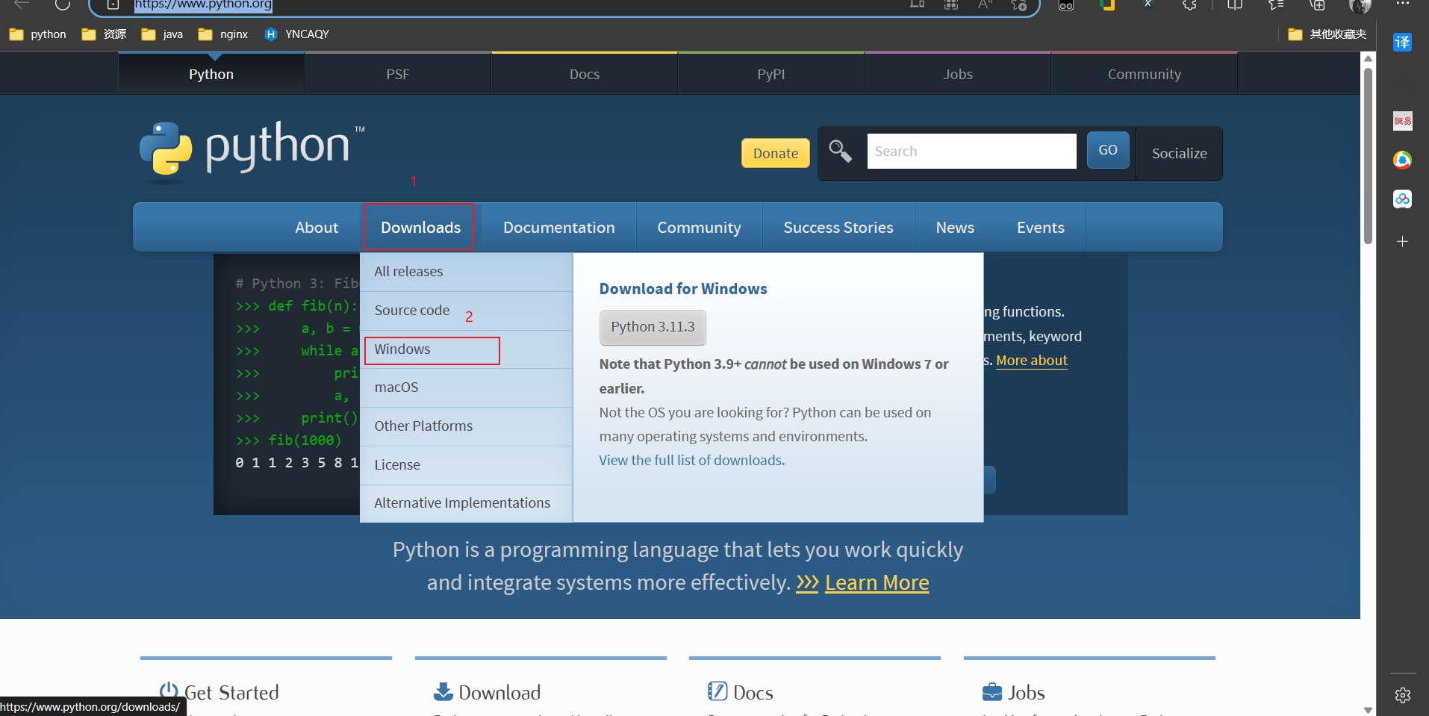Open All releases menu entry
The height and width of the screenshot is (716, 1429).
pos(408,272)
